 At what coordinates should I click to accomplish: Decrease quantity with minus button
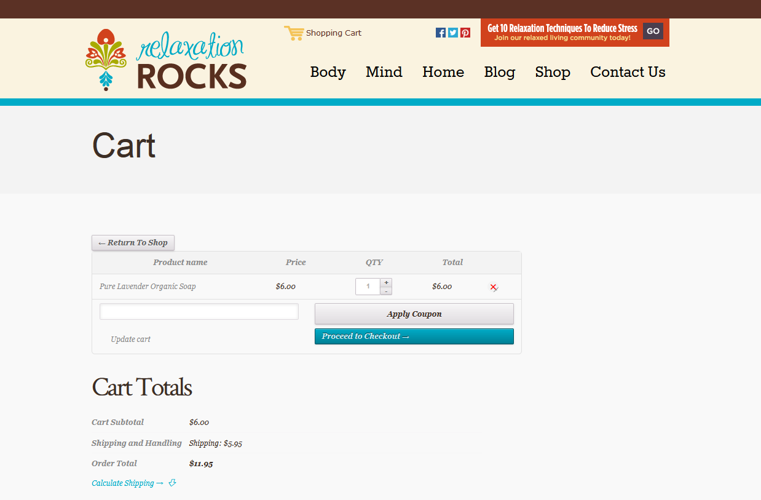[x=386, y=291]
